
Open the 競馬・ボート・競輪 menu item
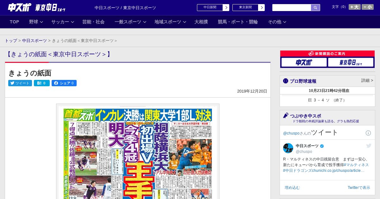pyautogui.click(x=238, y=22)
